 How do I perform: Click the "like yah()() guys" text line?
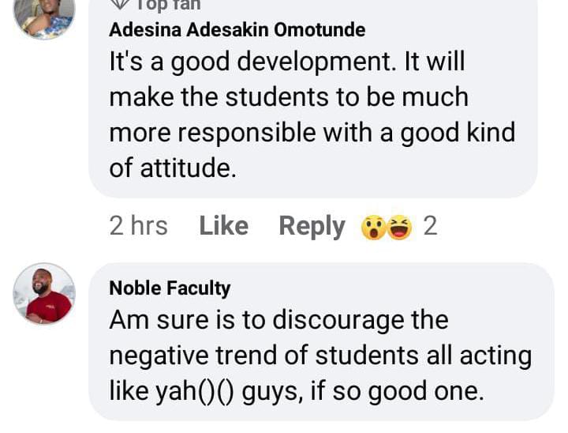point(296,391)
